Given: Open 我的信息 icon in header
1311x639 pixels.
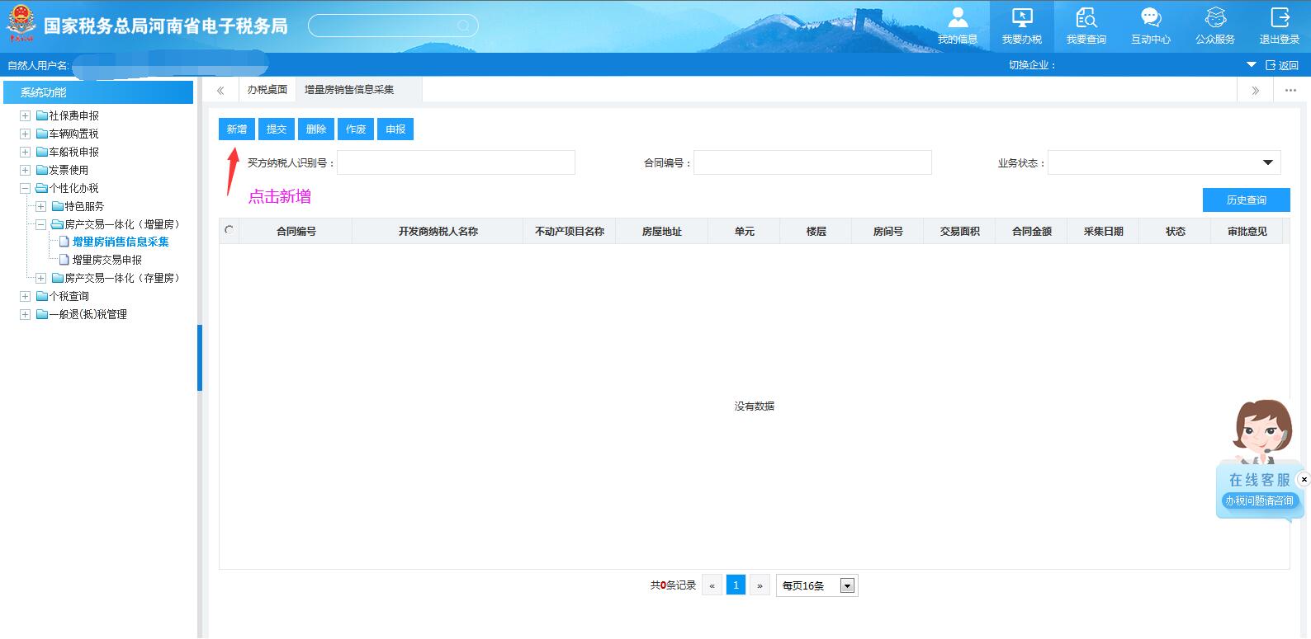Looking at the screenshot, I should tap(958, 26).
